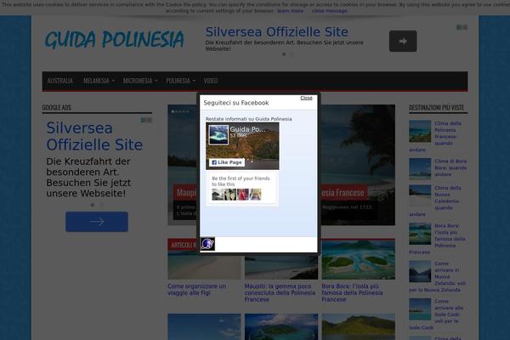Screen dimensions: 510x340
Task: Click the 'Google Ads' sidebar heading
Action: point(57,107)
